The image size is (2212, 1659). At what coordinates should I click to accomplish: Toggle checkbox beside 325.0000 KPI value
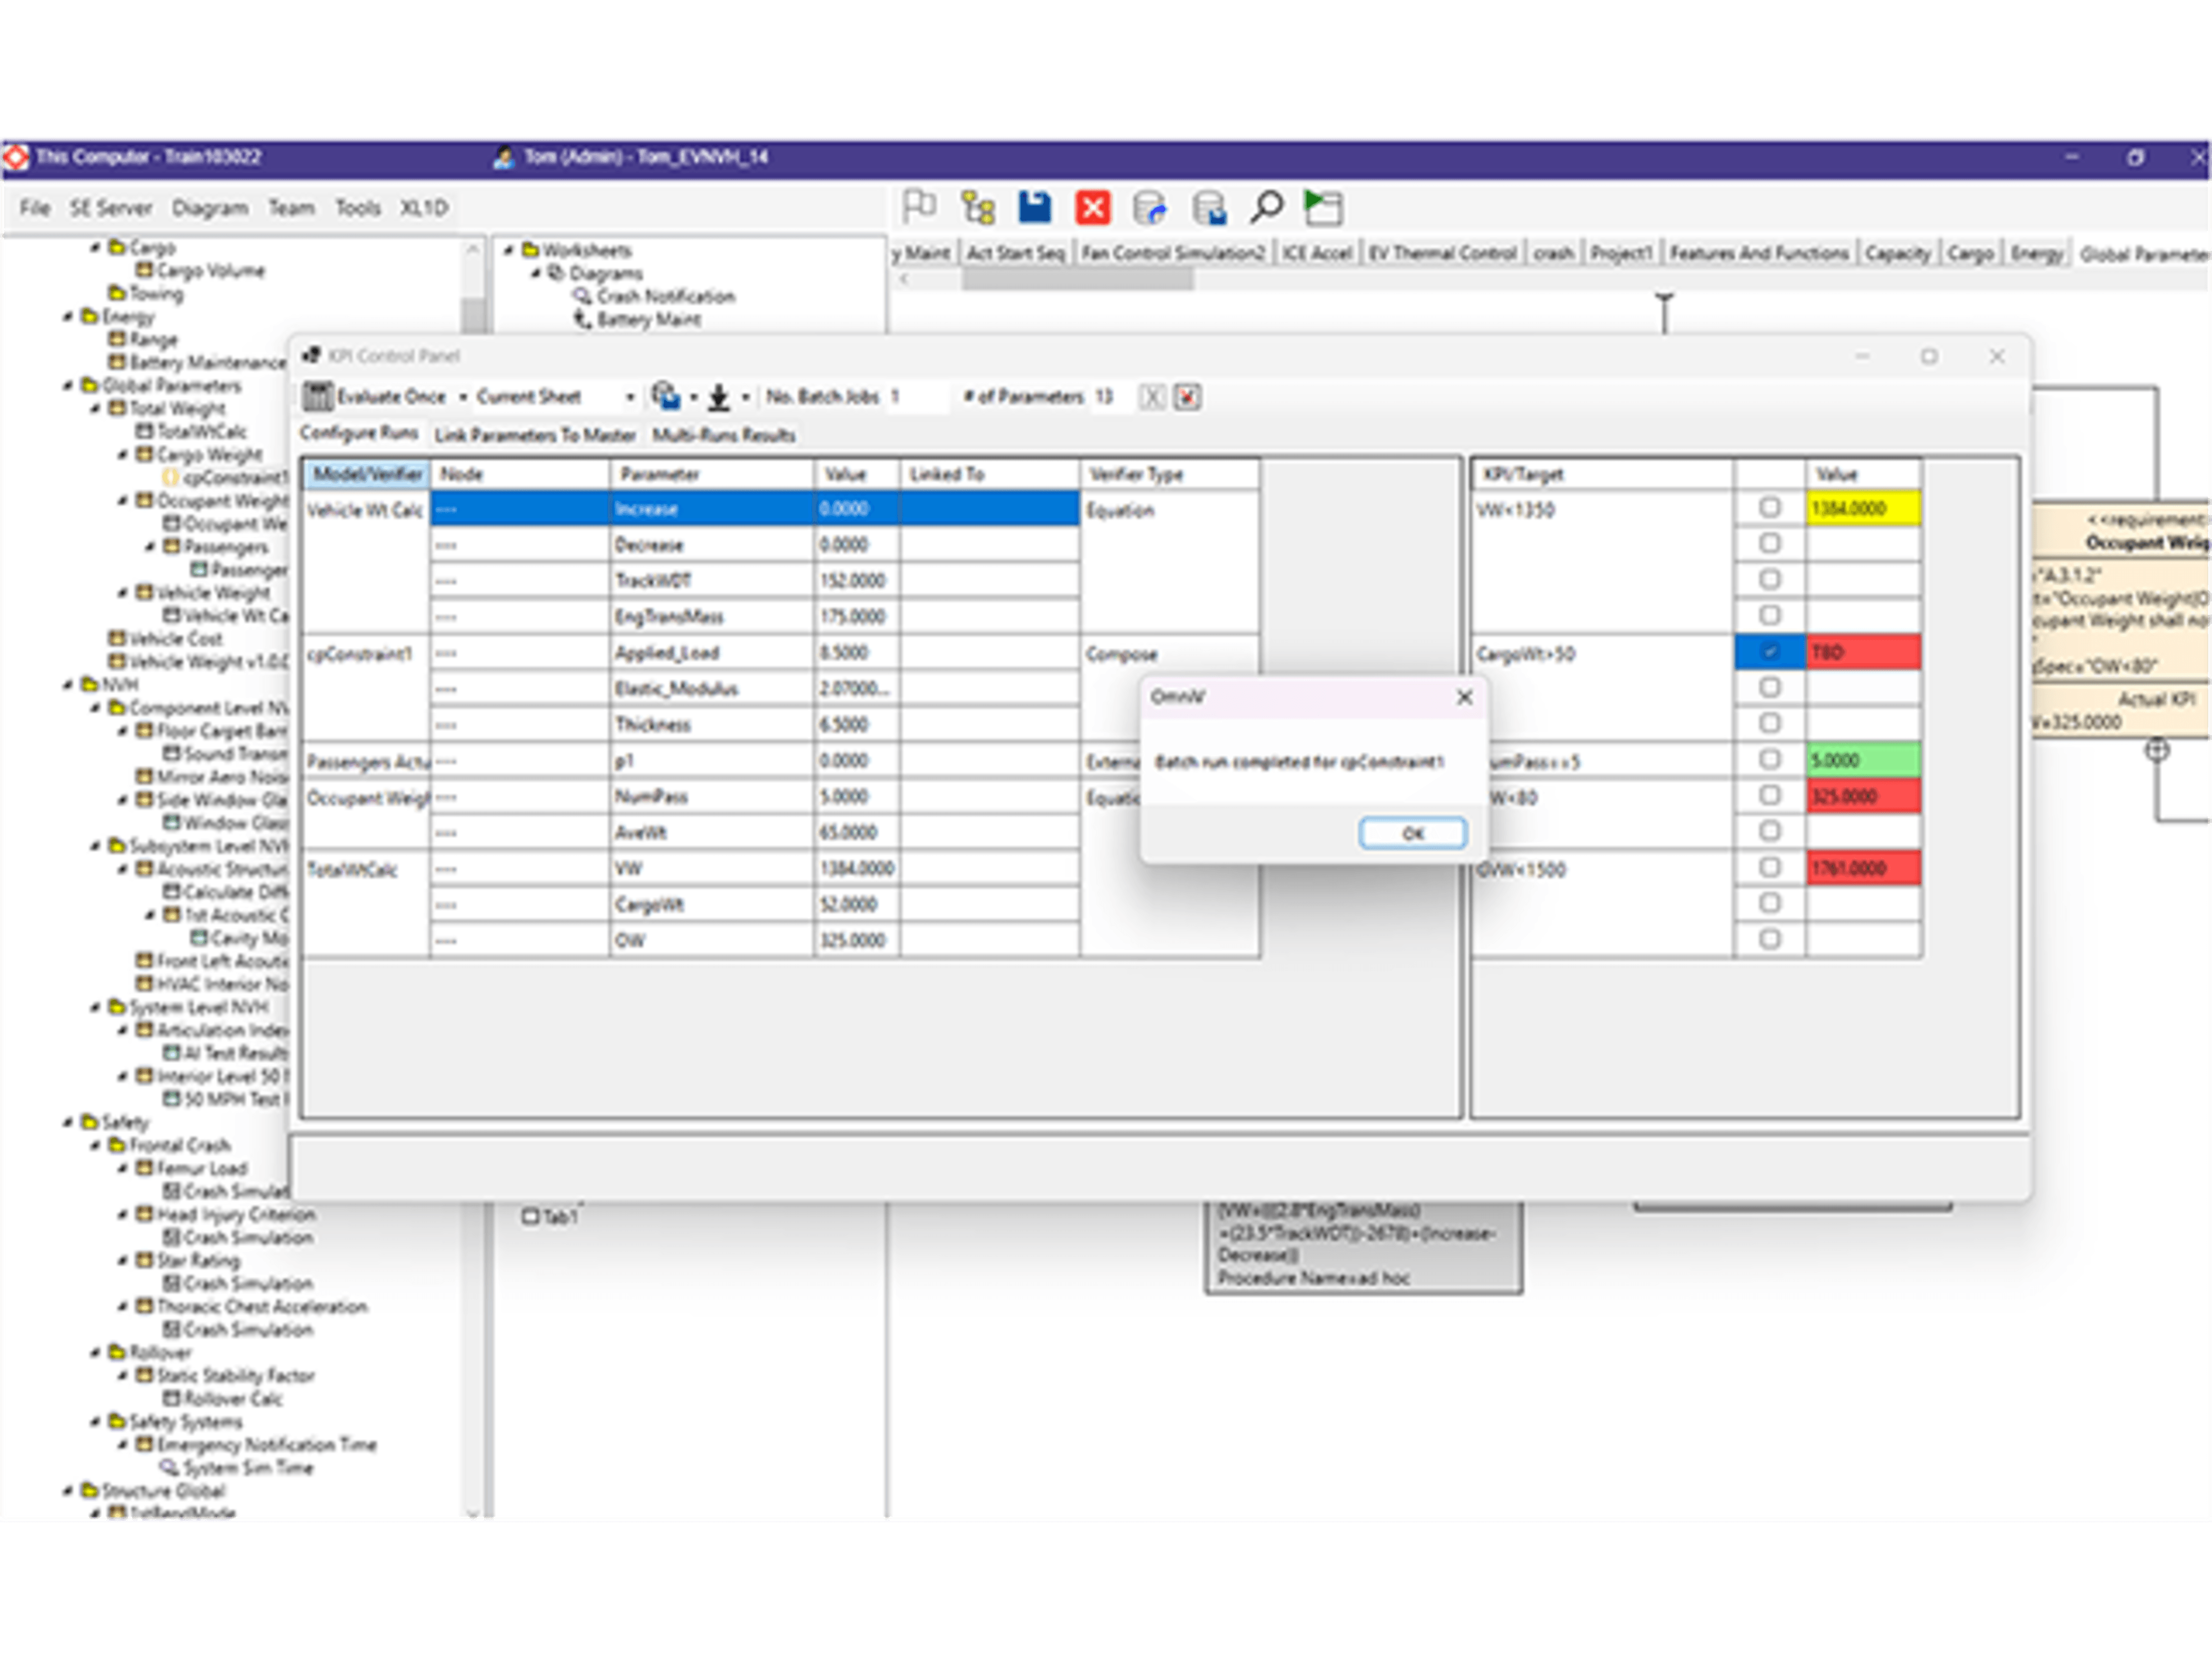click(1769, 796)
